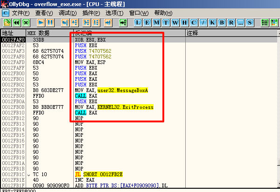The image size is (280, 192).
Task: Select CALL EAX at 0012FB08
Action: pos(86,96)
